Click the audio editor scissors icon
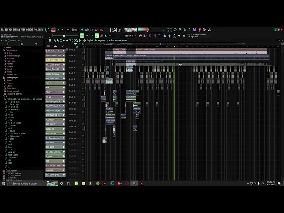Screen dimensions: 284x213 180,30
